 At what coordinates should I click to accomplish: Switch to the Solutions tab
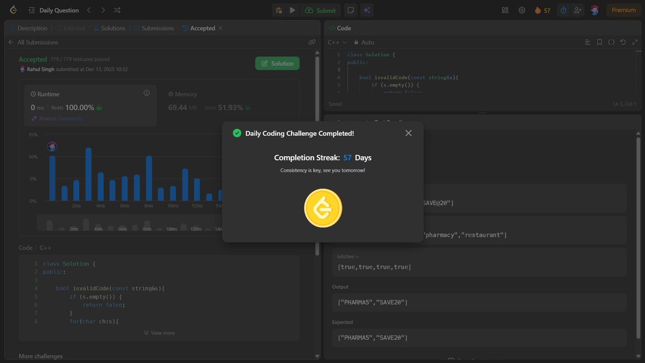click(x=109, y=28)
